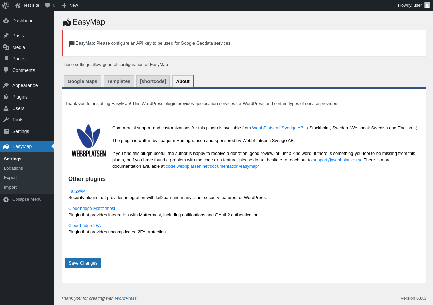The image size is (433, 305).
Task: Open the Media icon in sidebar
Action: (x=6, y=47)
